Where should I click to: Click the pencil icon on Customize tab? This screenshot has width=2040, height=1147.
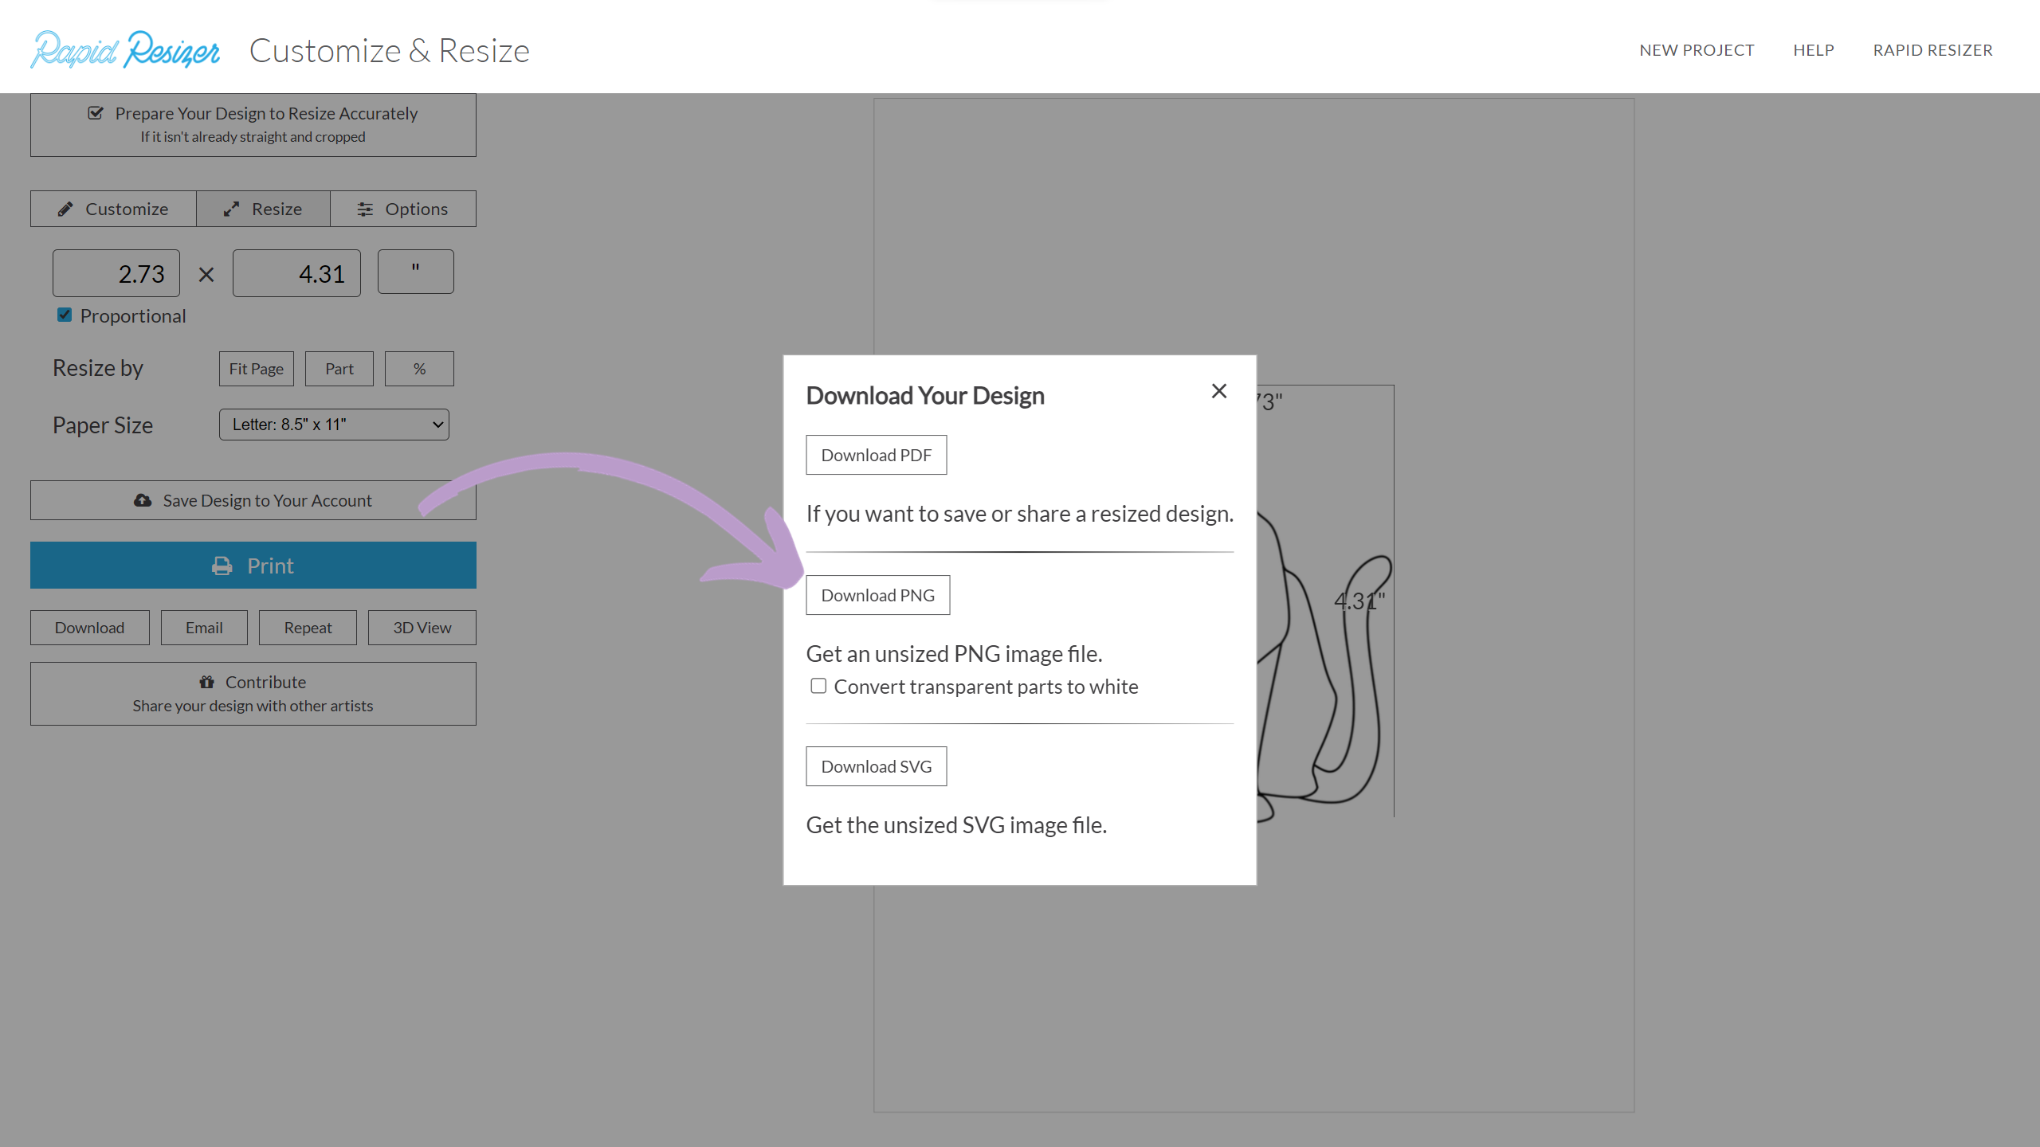coord(65,209)
